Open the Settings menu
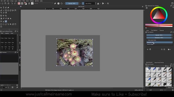The height and width of the screenshot is (97, 174). tap(32, 1)
